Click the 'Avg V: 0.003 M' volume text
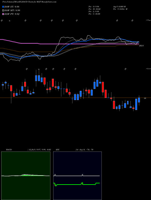Viewport: 151px width, 200px height. [x=119, y=6]
